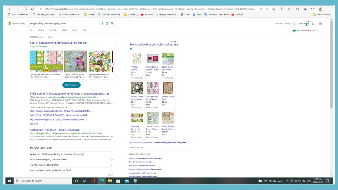This screenshot has height=190, width=338.
Task: Open Bing visual search camera icon
Action: [x=107, y=23]
